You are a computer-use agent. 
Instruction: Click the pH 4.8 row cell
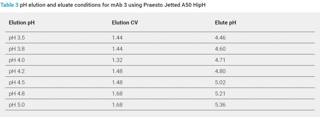[x=17, y=94]
